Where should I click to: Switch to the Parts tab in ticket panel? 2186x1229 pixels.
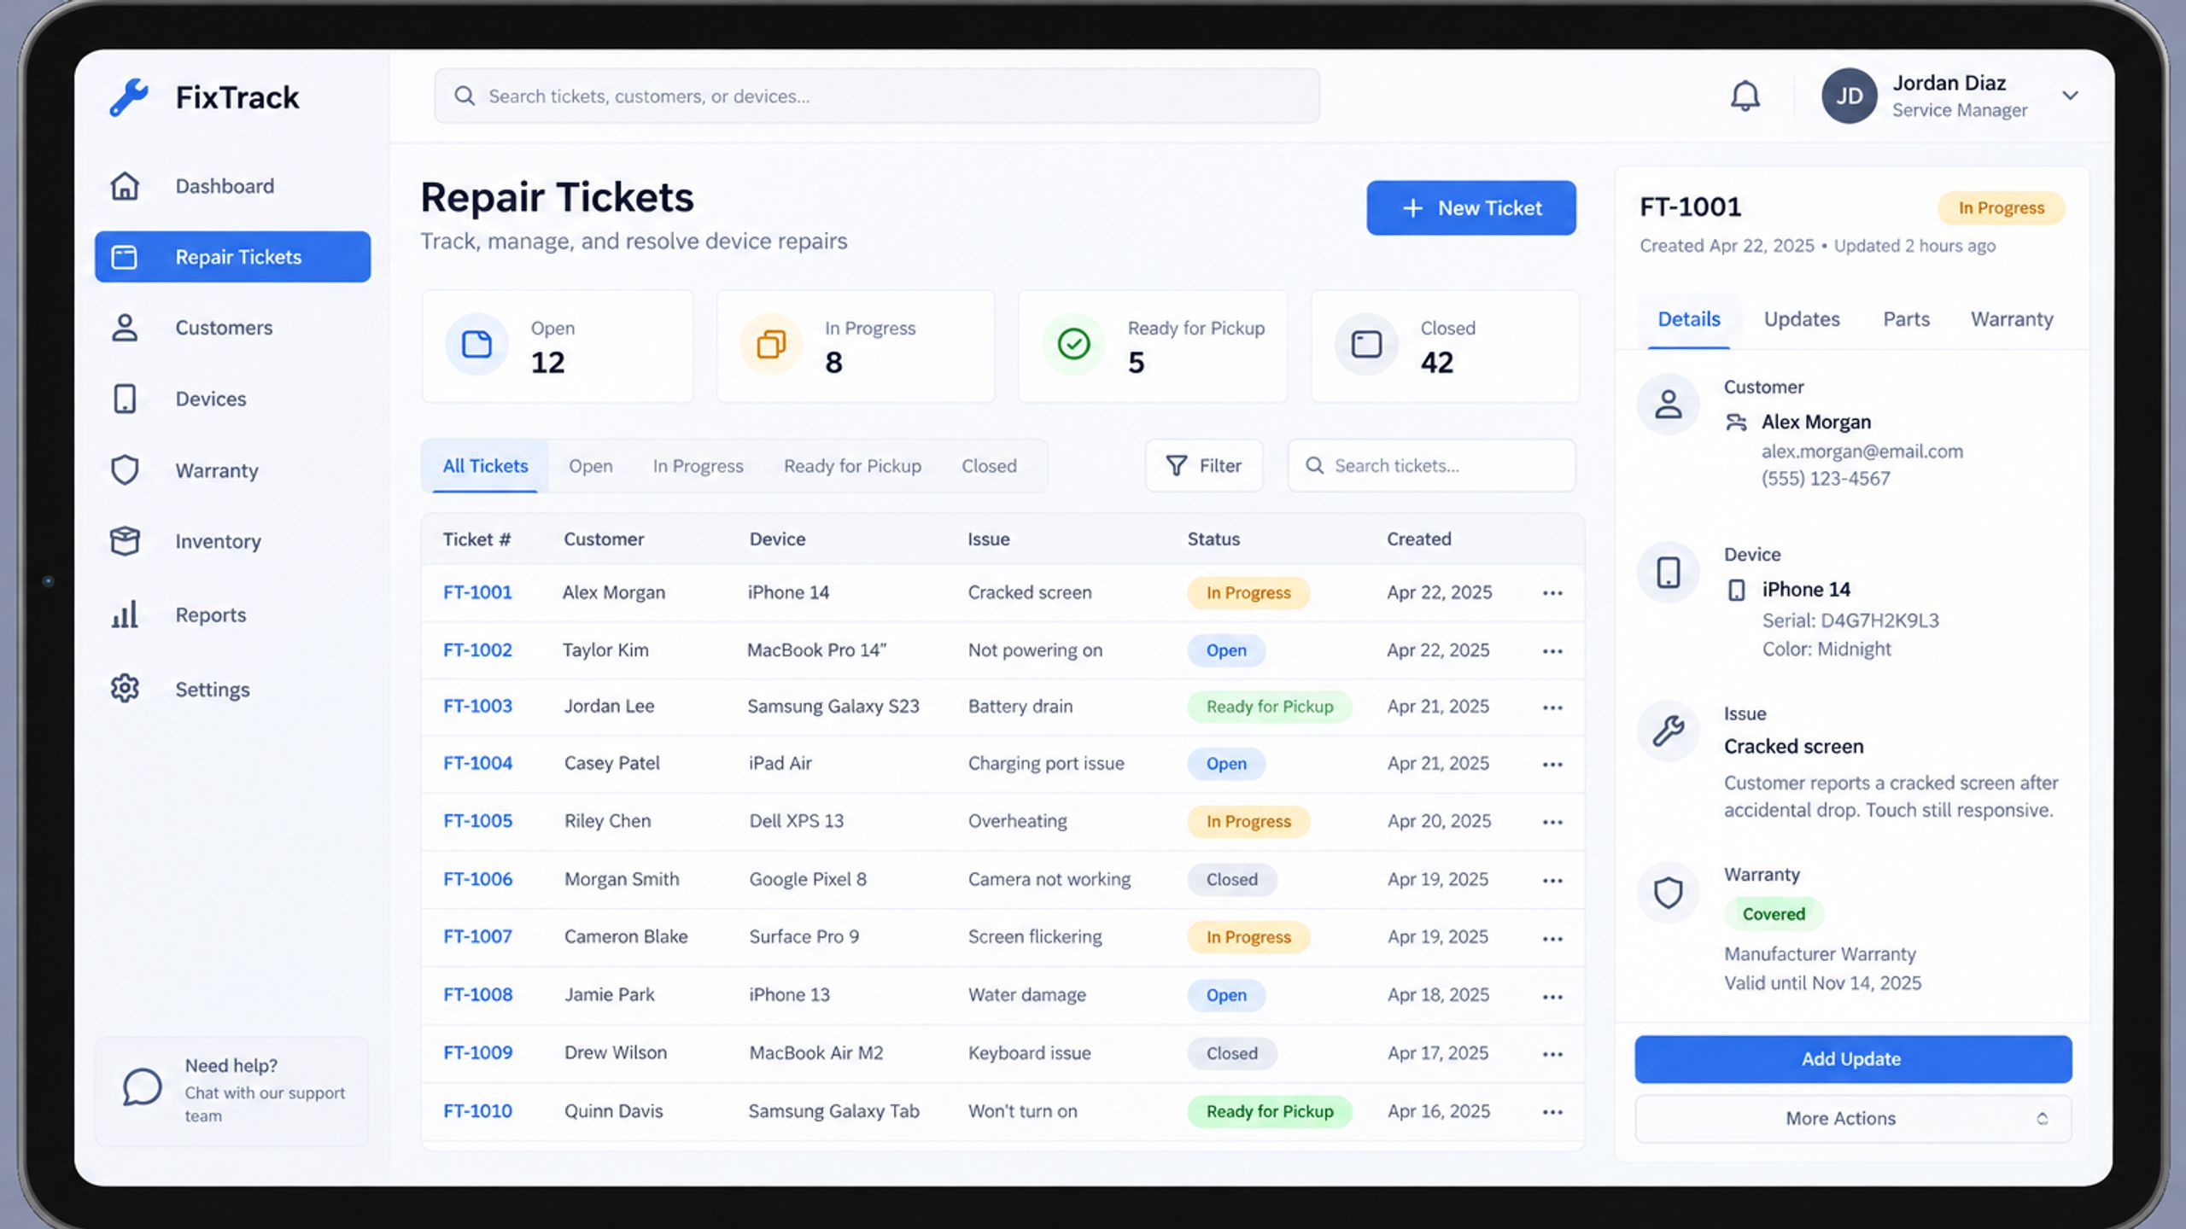point(1906,319)
